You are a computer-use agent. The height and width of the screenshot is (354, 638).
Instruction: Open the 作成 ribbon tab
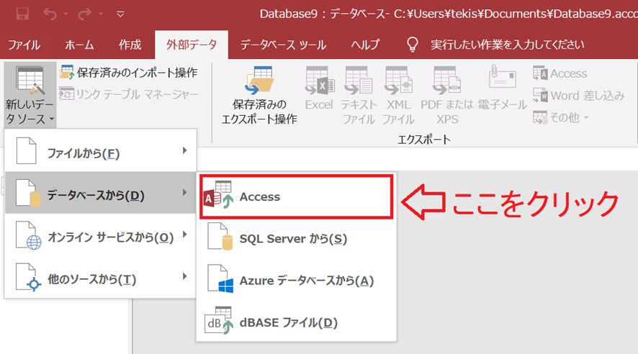pos(130,45)
